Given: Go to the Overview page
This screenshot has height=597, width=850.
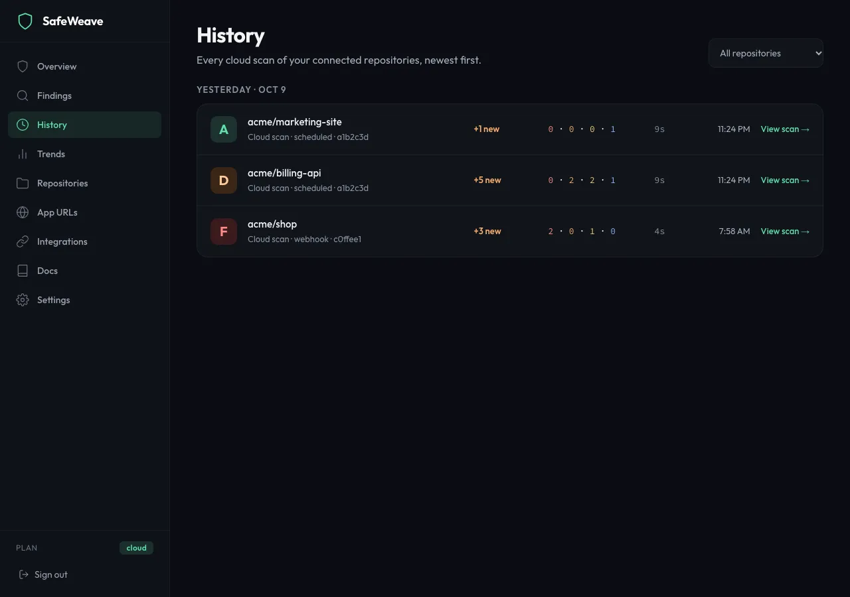Looking at the screenshot, I should click(84, 66).
